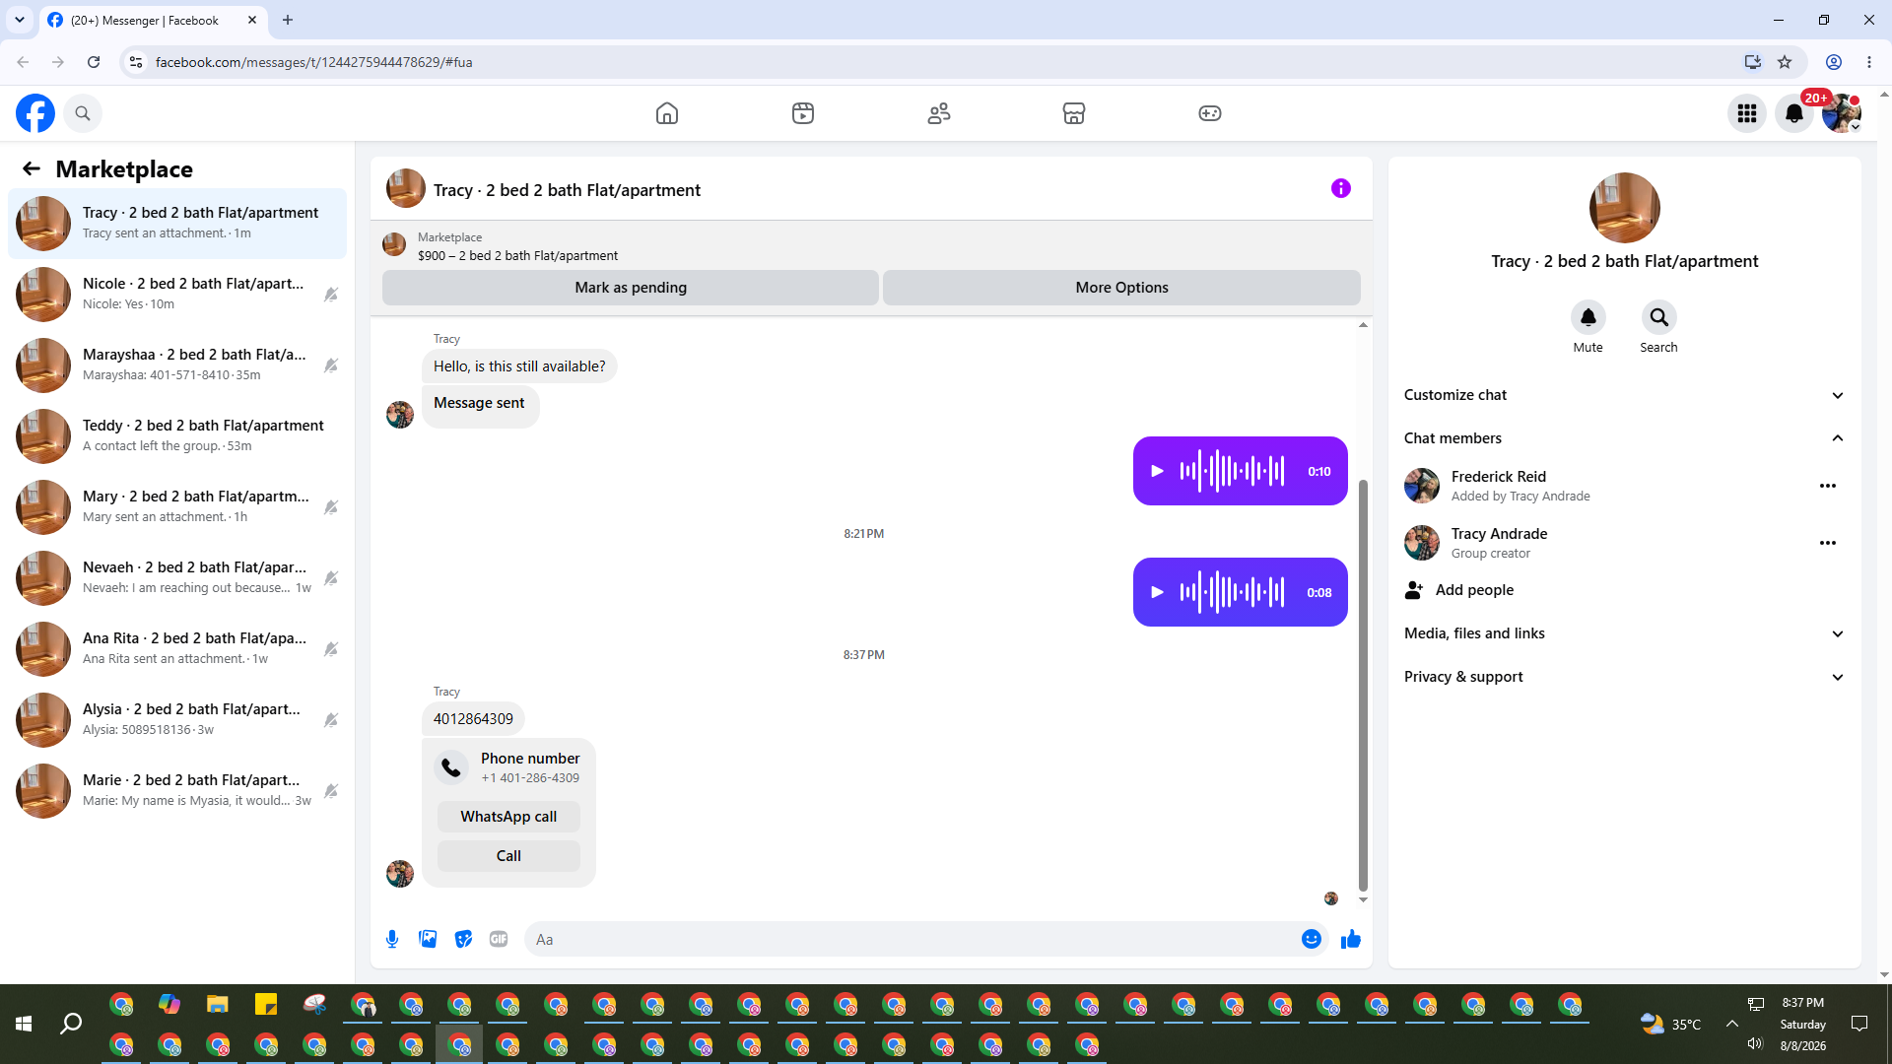Open the GIF picker
The image size is (1892, 1064).
coord(499,939)
